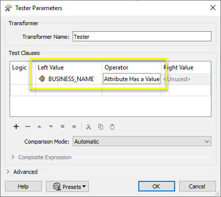Click the BUSINESS_NAME attribute arrow icon
Screen dimensions: 221x197
coord(41,79)
